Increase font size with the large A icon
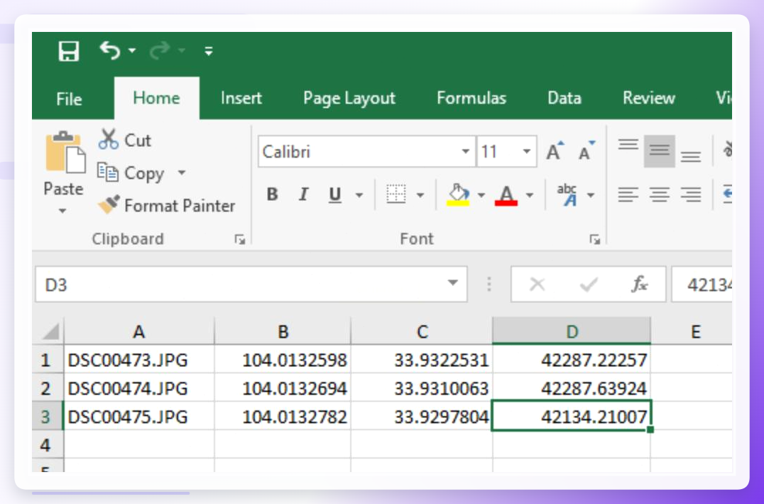The height and width of the screenshot is (504, 764). pos(555,151)
